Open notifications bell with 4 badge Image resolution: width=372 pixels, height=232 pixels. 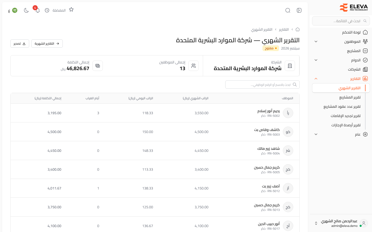(x=37, y=10)
